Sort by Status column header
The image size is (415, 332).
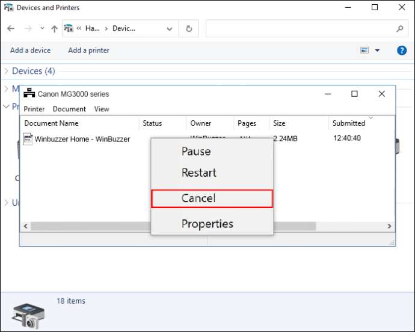click(152, 123)
